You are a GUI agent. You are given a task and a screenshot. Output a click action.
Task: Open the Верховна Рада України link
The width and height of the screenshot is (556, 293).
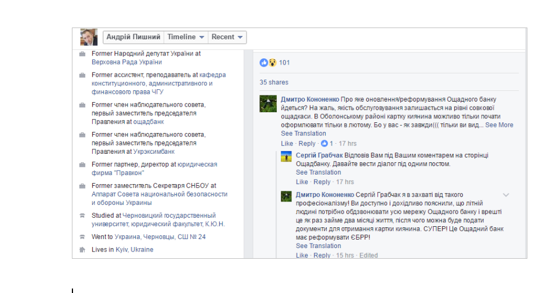coord(126,62)
